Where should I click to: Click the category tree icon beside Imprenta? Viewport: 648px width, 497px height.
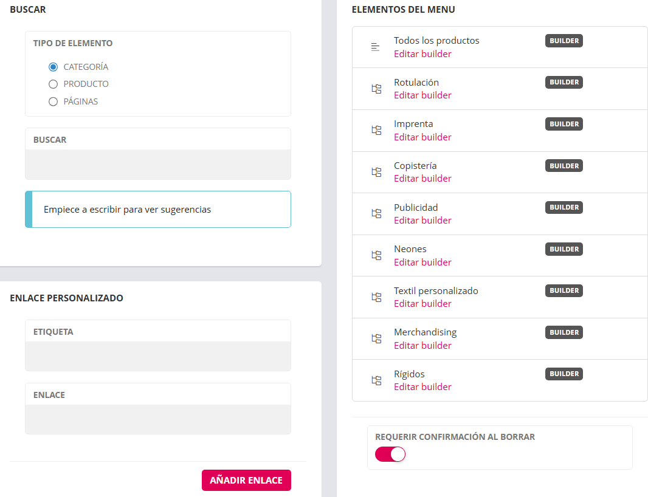376,131
